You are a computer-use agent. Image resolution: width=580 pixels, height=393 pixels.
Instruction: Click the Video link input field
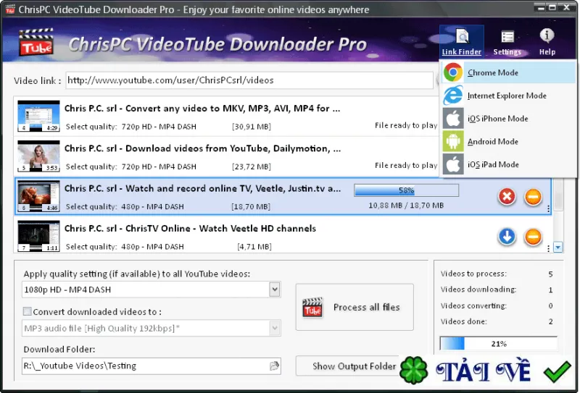pyautogui.click(x=249, y=80)
